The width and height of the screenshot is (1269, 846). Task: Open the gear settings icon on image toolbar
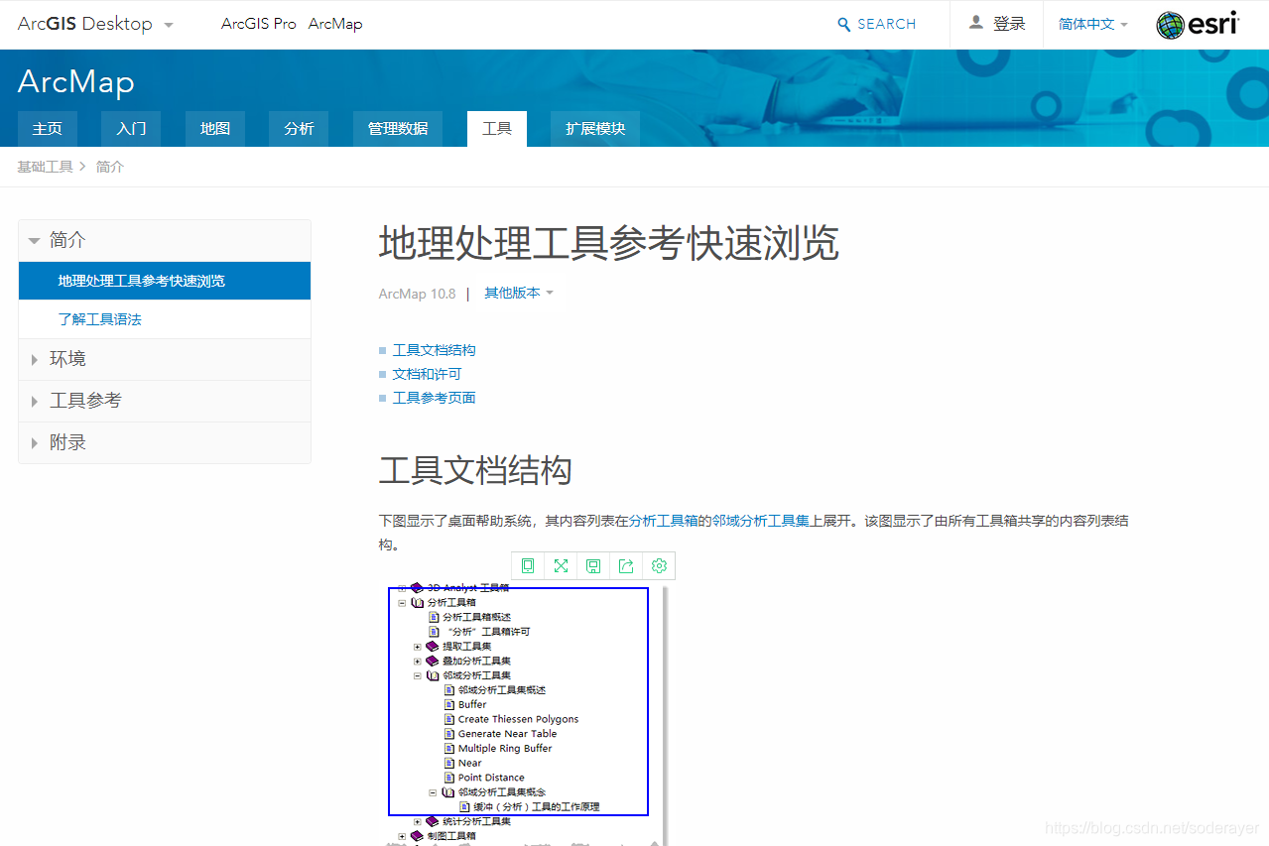coord(659,565)
